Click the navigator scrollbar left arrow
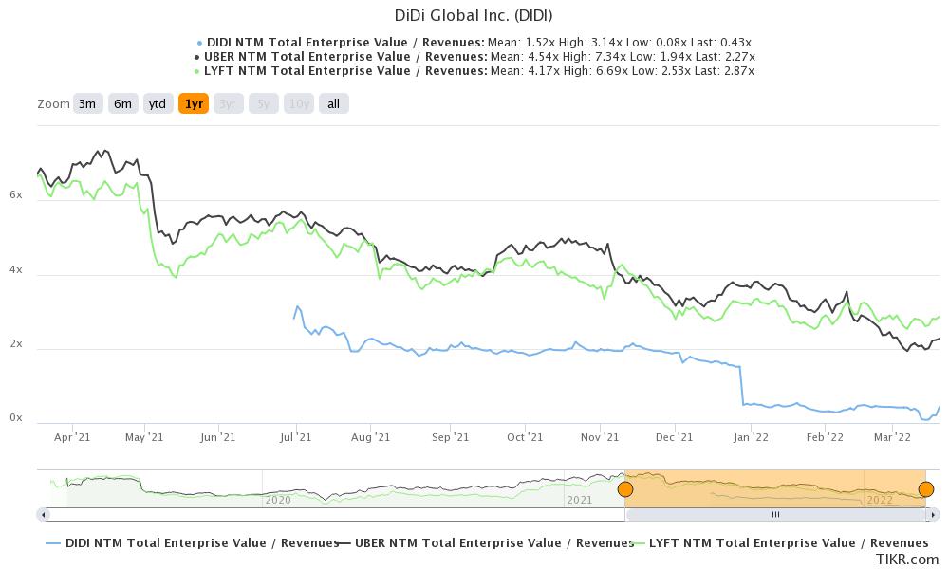 tap(43, 515)
